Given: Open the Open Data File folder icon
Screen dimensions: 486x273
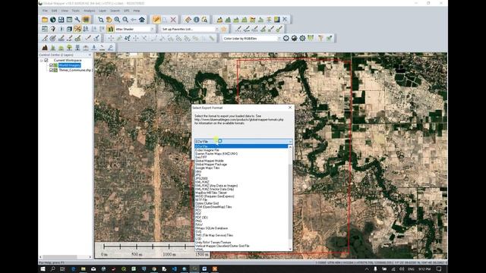Looking at the screenshot, I should pyautogui.click(x=45, y=20).
